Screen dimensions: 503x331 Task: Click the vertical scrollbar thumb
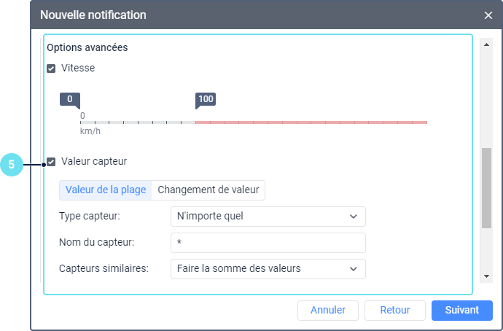pyautogui.click(x=487, y=188)
